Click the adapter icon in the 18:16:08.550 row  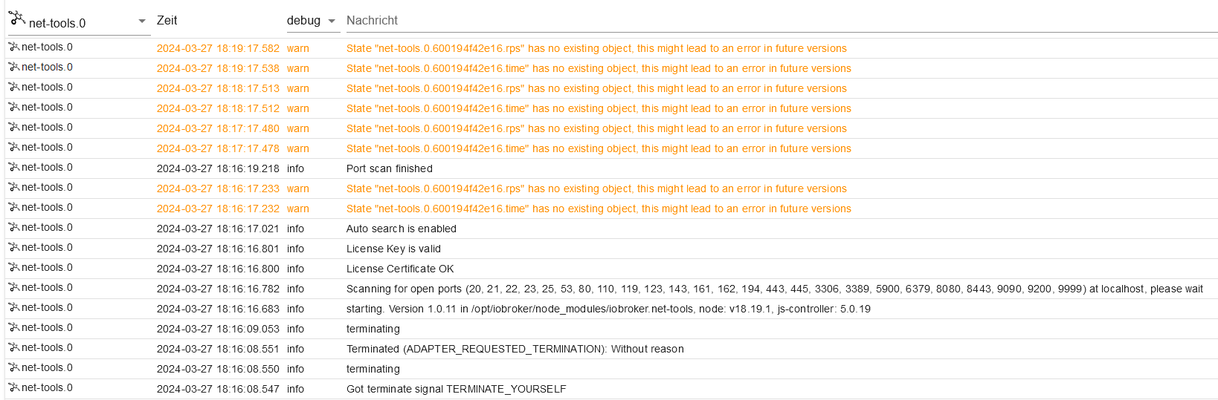[14, 367]
